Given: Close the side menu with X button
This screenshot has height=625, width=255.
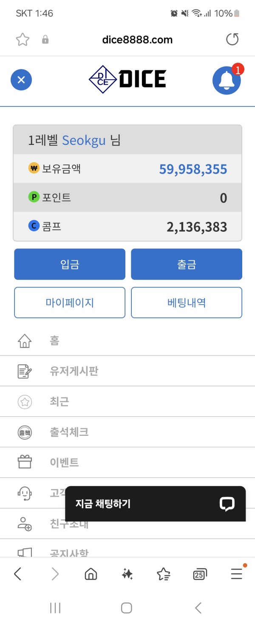Looking at the screenshot, I should 21,80.
